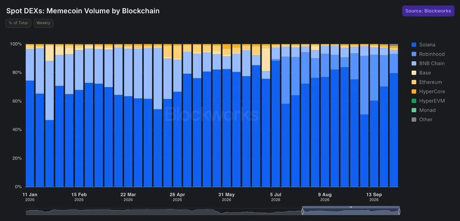Click the 26 Apr 2026 axis label
Image resolution: width=460 pixels, height=221 pixels.
click(x=177, y=197)
